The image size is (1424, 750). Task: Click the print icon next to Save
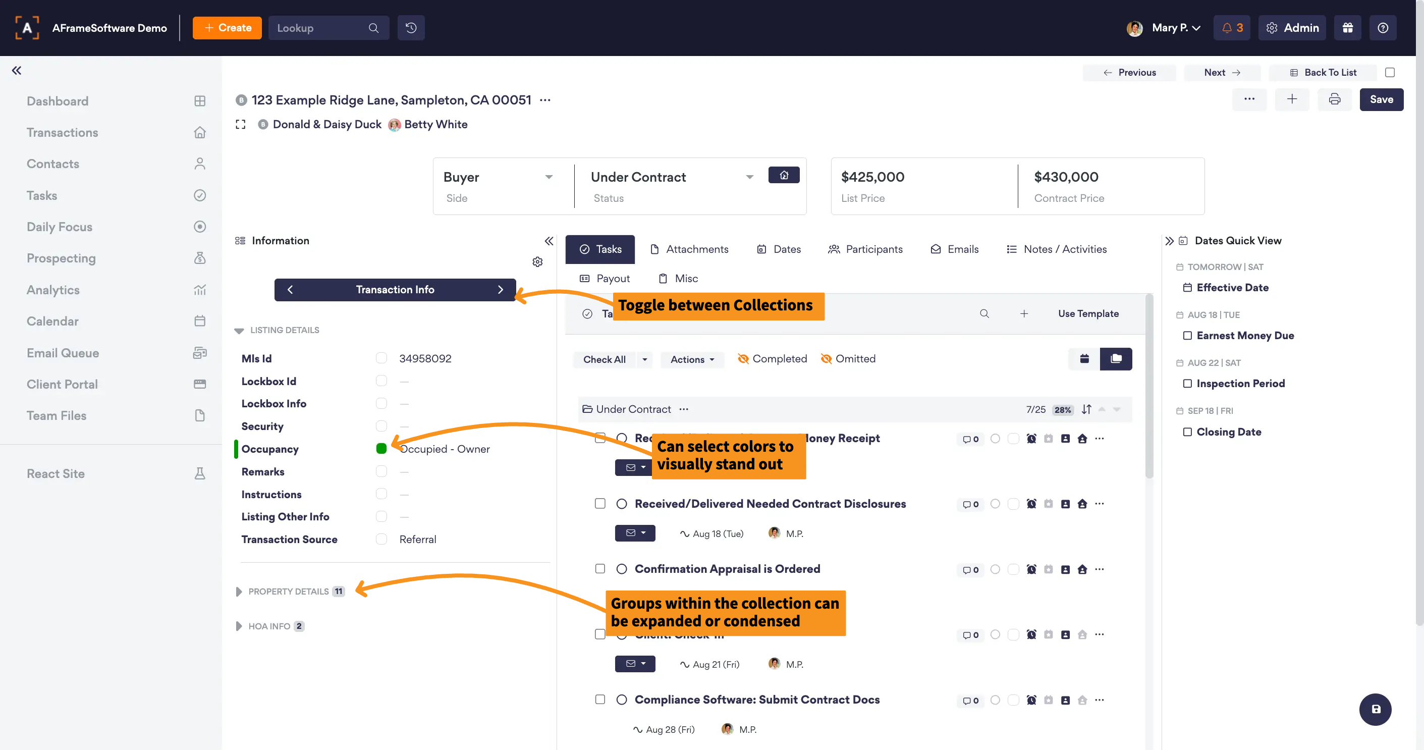(x=1335, y=99)
